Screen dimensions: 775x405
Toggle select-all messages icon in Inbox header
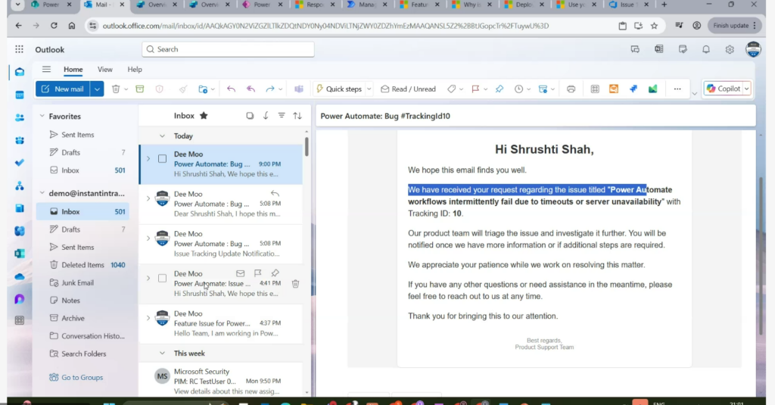pos(250,116)
